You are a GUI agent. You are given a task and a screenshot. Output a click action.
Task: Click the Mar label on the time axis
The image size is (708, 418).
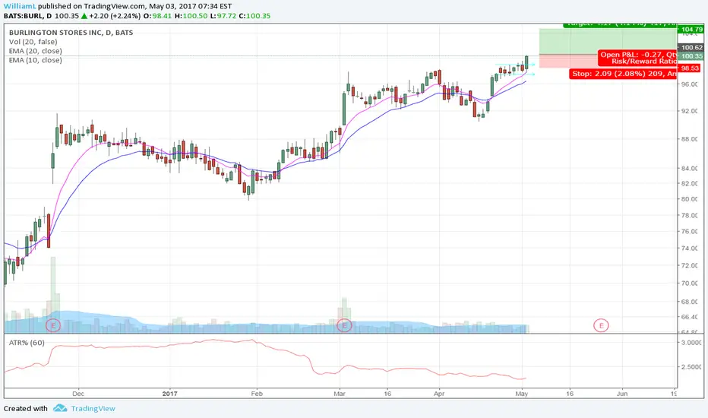pyautogui.click(x=340, y=394)
